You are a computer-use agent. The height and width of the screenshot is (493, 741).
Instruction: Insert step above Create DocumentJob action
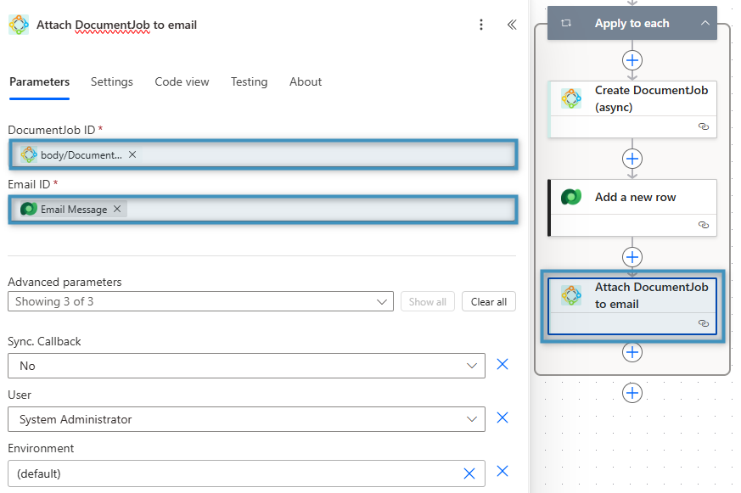point(632,60)
